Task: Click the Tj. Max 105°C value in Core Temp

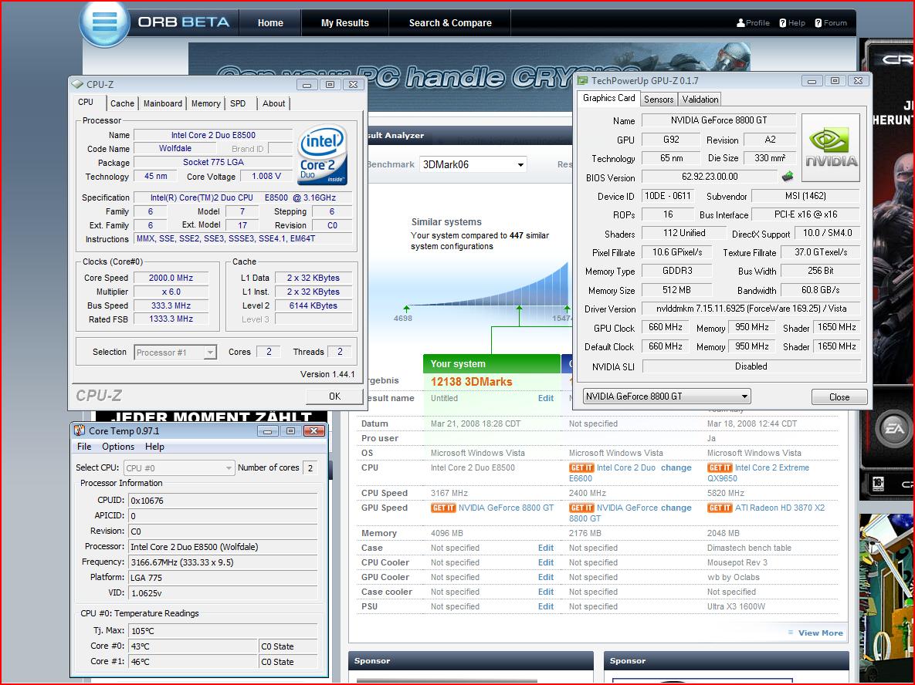Action: 223,631
